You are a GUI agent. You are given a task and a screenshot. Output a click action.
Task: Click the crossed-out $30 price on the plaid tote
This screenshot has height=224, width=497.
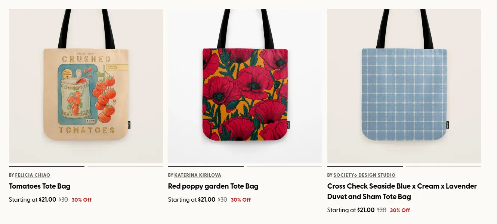(382, 210)
